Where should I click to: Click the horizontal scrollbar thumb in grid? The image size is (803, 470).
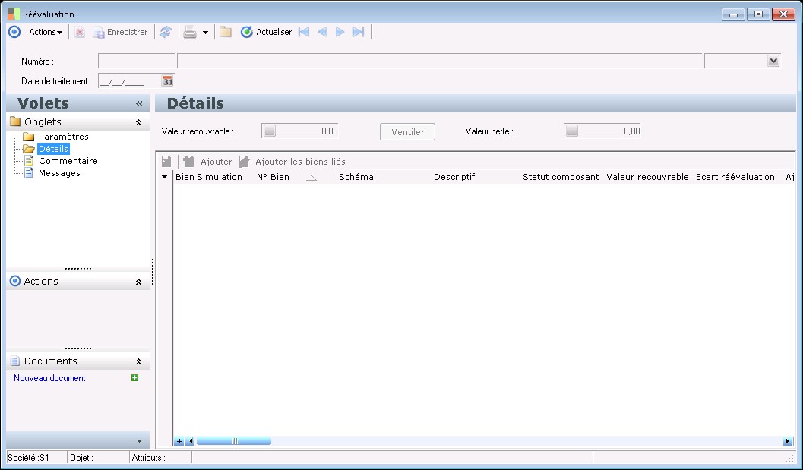click(x=234, y=441)
